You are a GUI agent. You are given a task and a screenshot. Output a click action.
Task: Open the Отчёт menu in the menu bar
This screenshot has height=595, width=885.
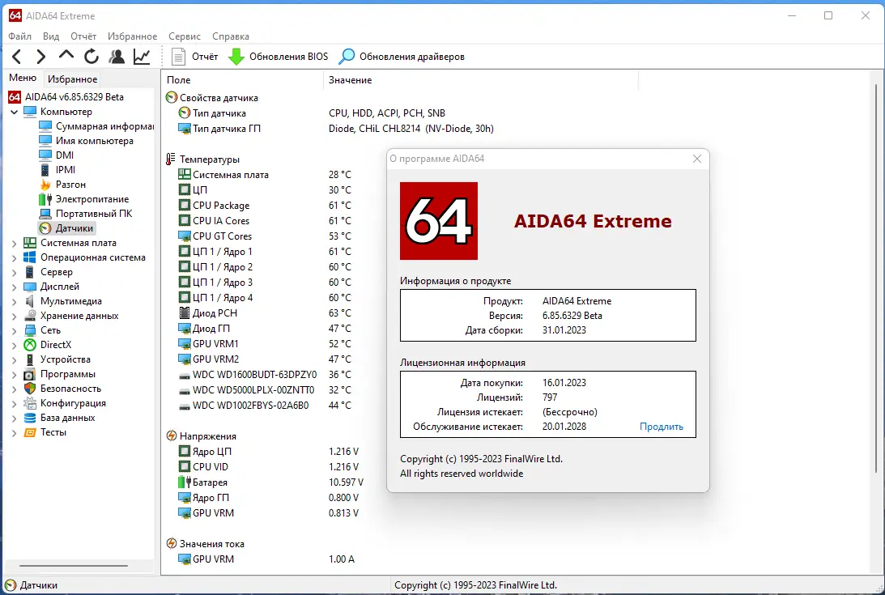pyautogui.click(x=83, y=36)
